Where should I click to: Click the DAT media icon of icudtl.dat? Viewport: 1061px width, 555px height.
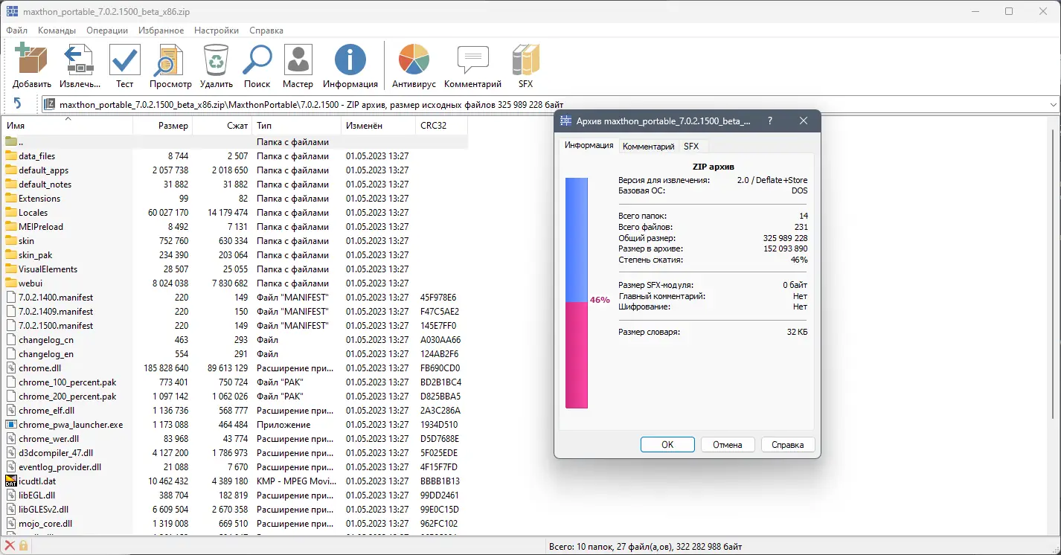tap(11, 481)
